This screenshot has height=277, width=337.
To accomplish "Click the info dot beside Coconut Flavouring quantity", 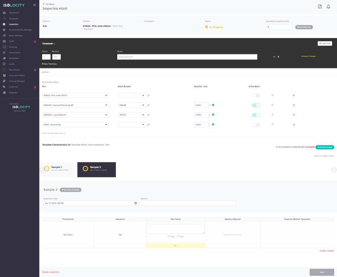I will click(x=213, y=105).
